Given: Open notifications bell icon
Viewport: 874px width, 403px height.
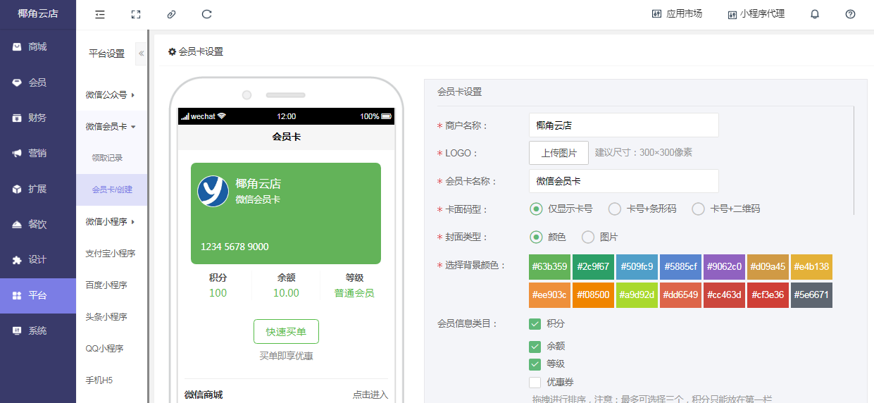Looking at the screenshot, I should click(815, 14).
